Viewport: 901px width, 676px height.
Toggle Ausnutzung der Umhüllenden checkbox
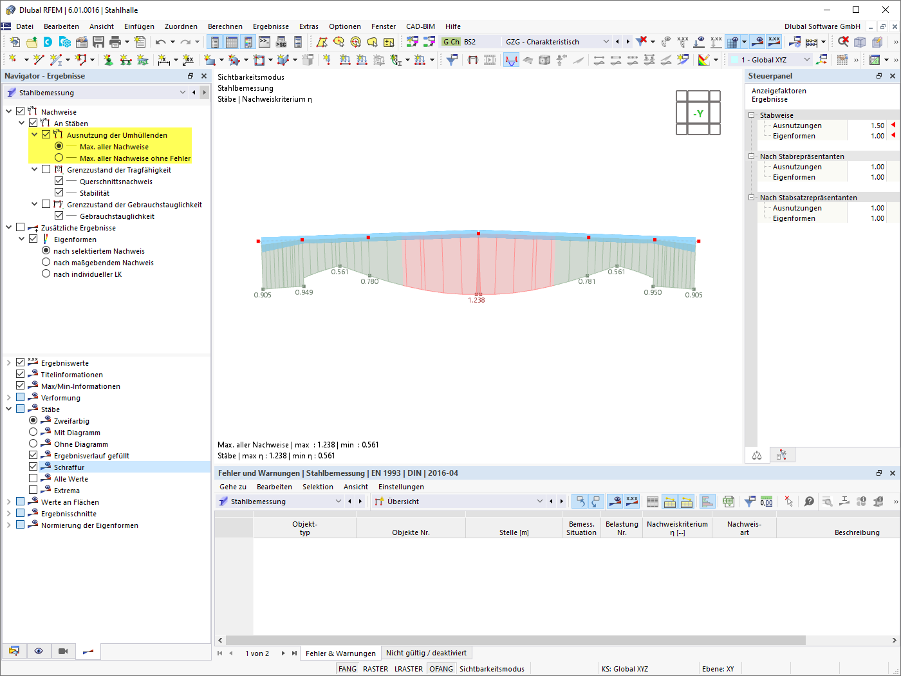click(46, 135)
